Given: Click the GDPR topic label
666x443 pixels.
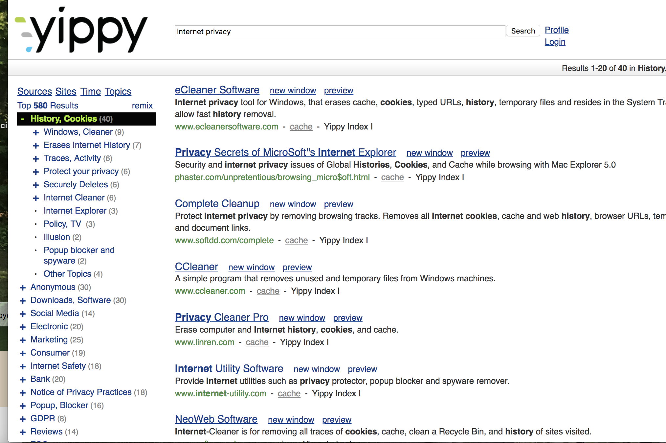Looking at the screenshot, I should click(x=43, y=418).
